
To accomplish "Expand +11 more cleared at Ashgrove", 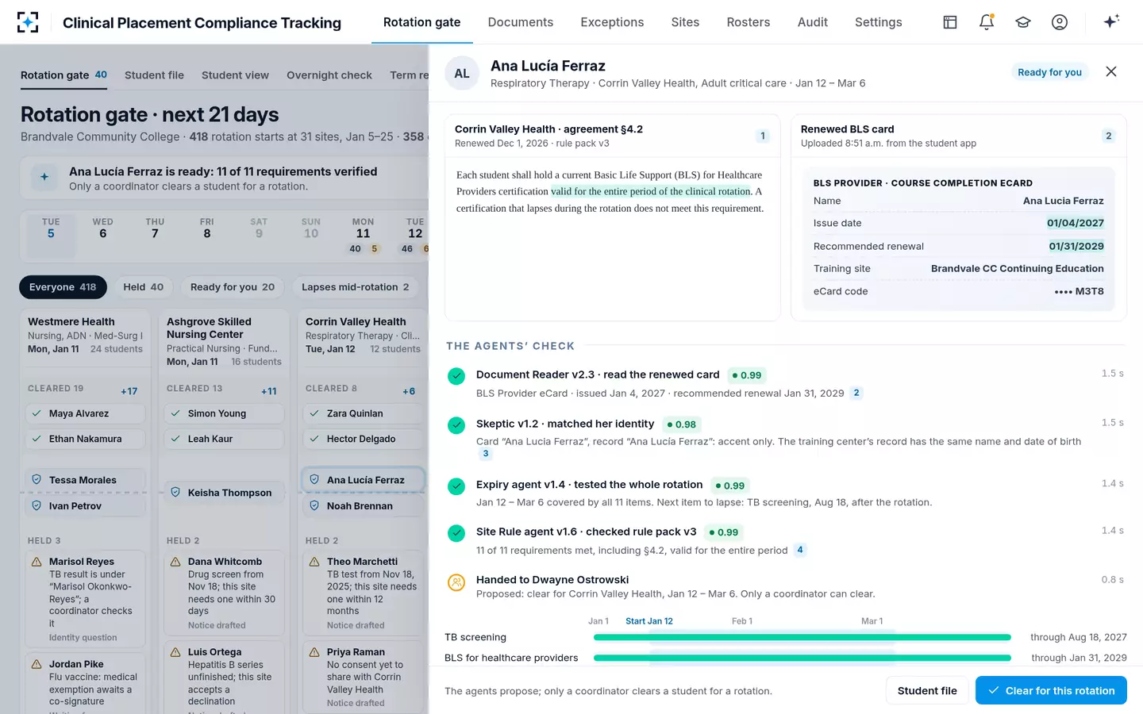I will coord(269,391).
